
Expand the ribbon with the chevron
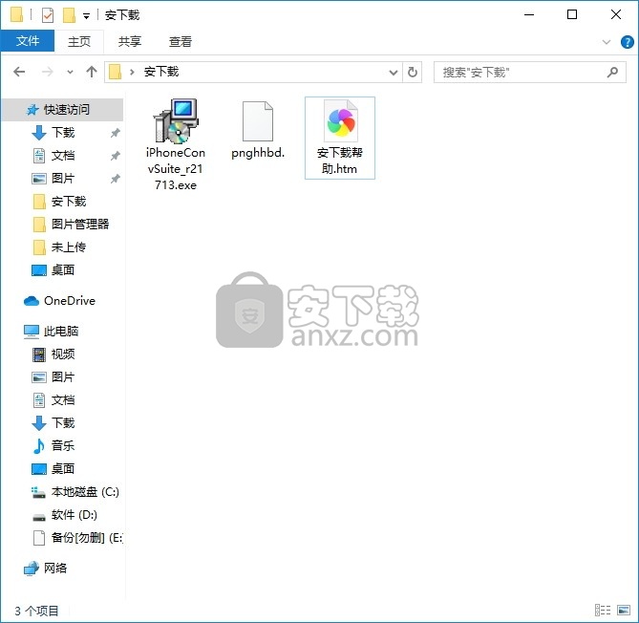[x=606, y=42]
